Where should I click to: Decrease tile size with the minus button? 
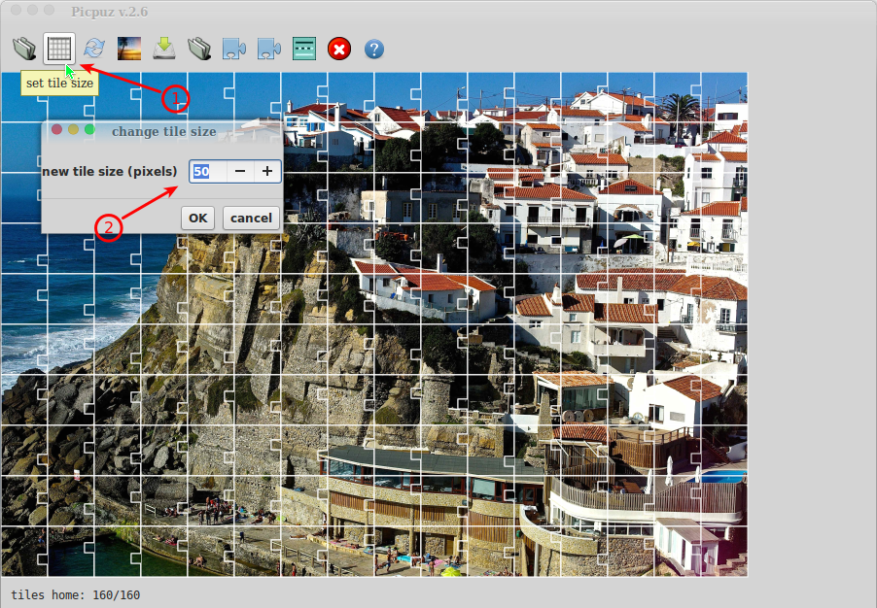[x=240, y=171]
